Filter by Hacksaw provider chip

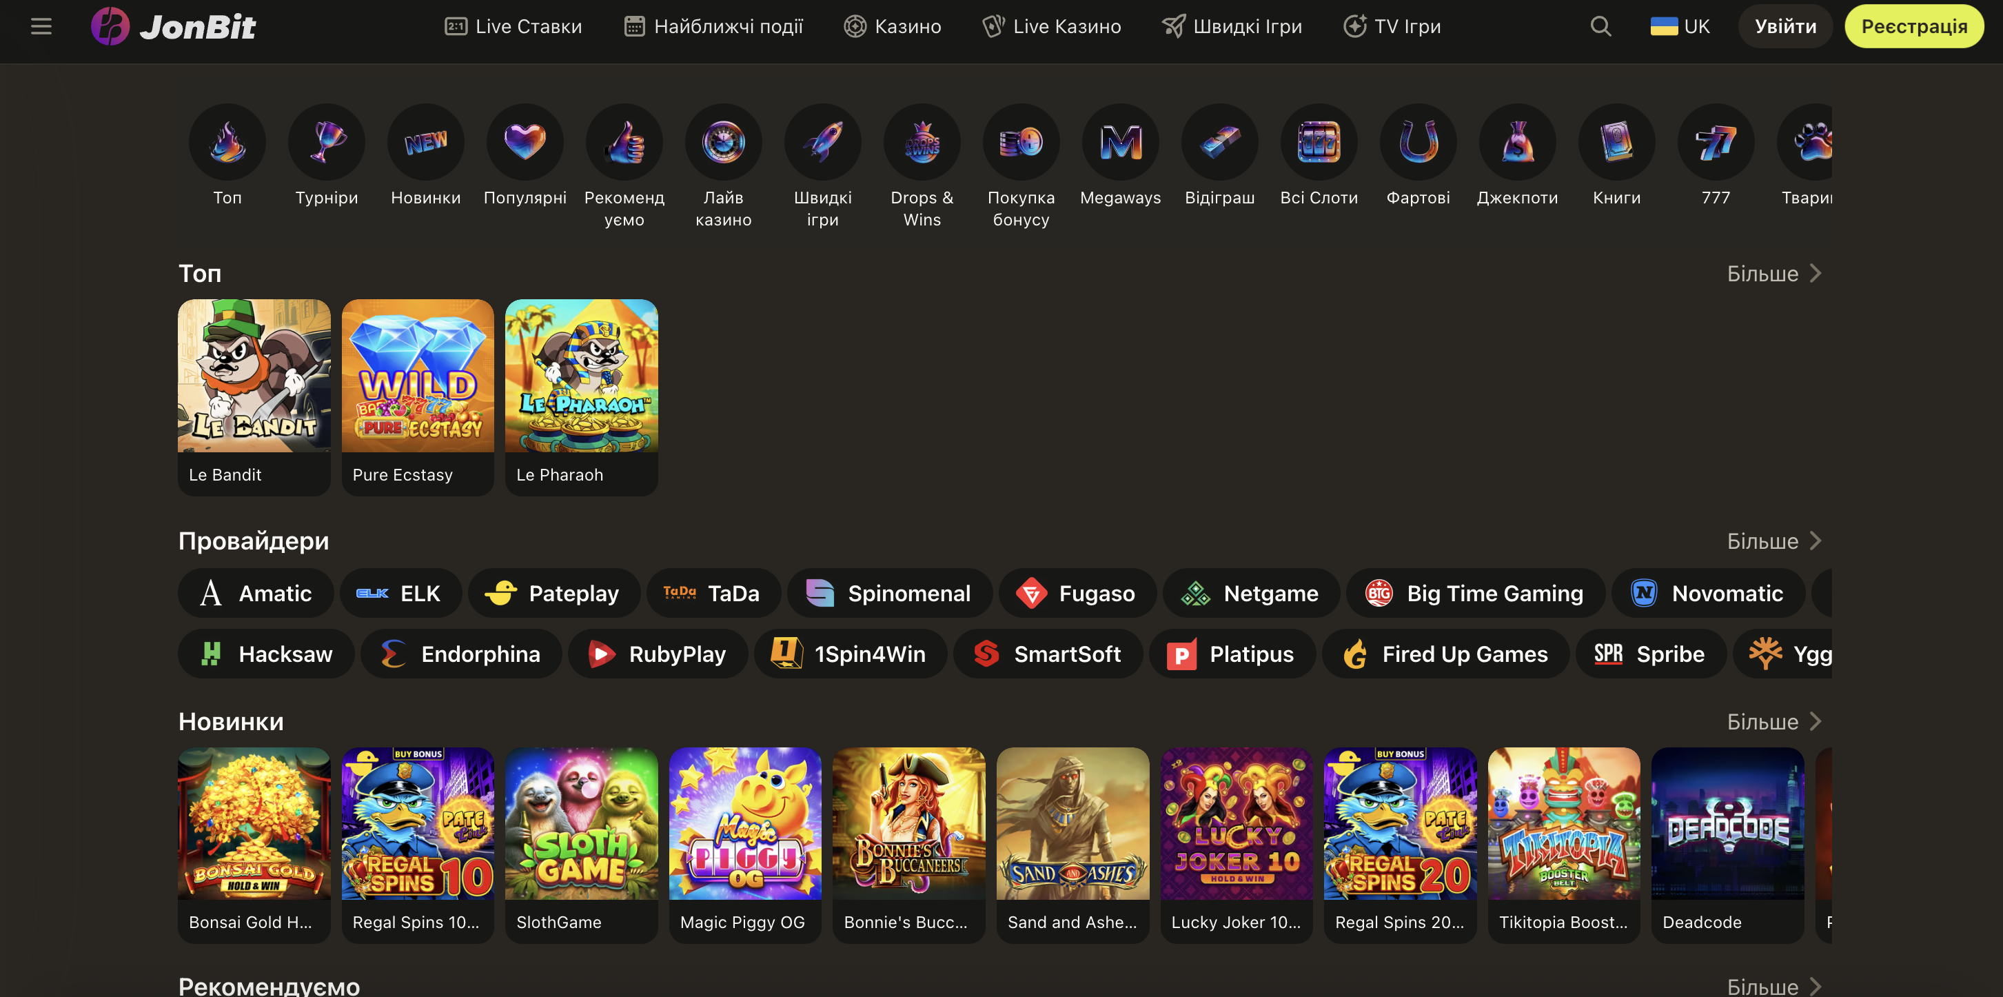click(x=266, y=654)
